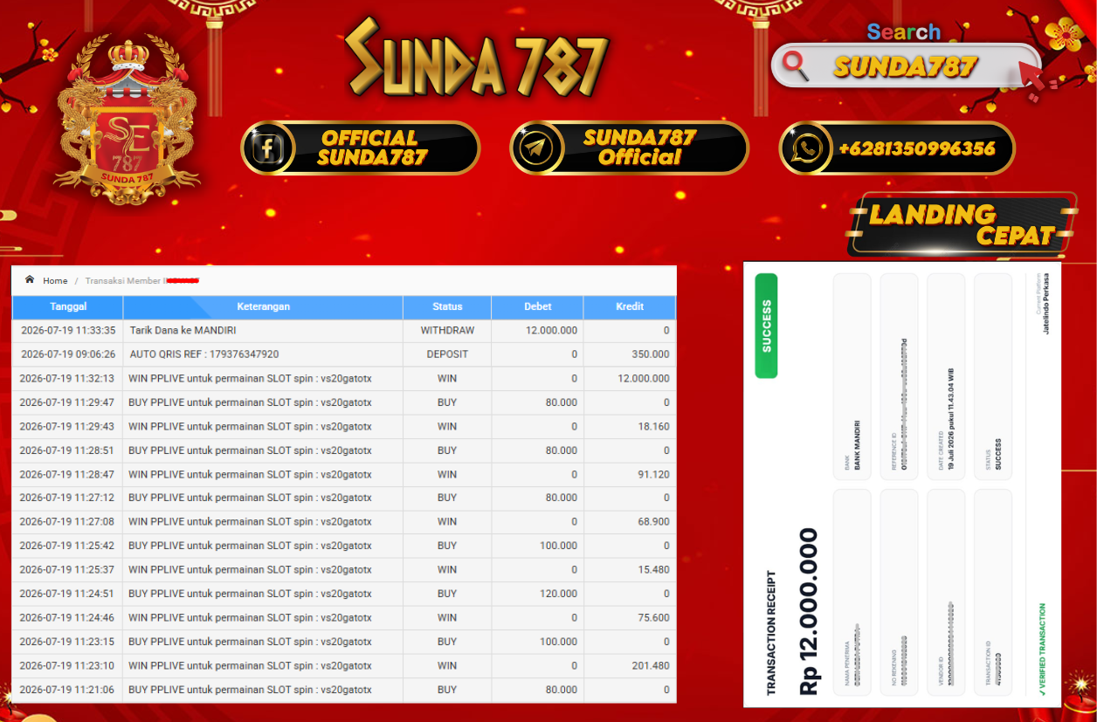Open the +6281350996356 WhatsApp button
Viewport: 1097px width, 722px height.
click(x=897, y=148)
